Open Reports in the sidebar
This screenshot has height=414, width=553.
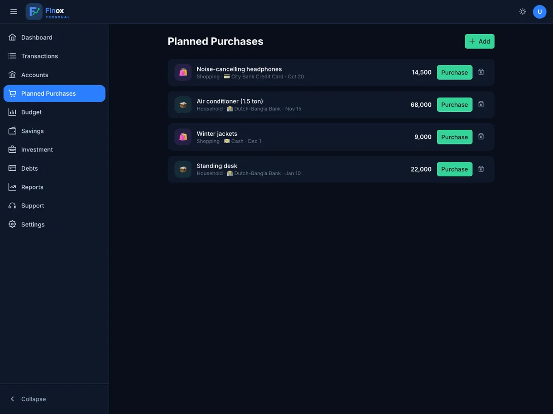[54, 187]
